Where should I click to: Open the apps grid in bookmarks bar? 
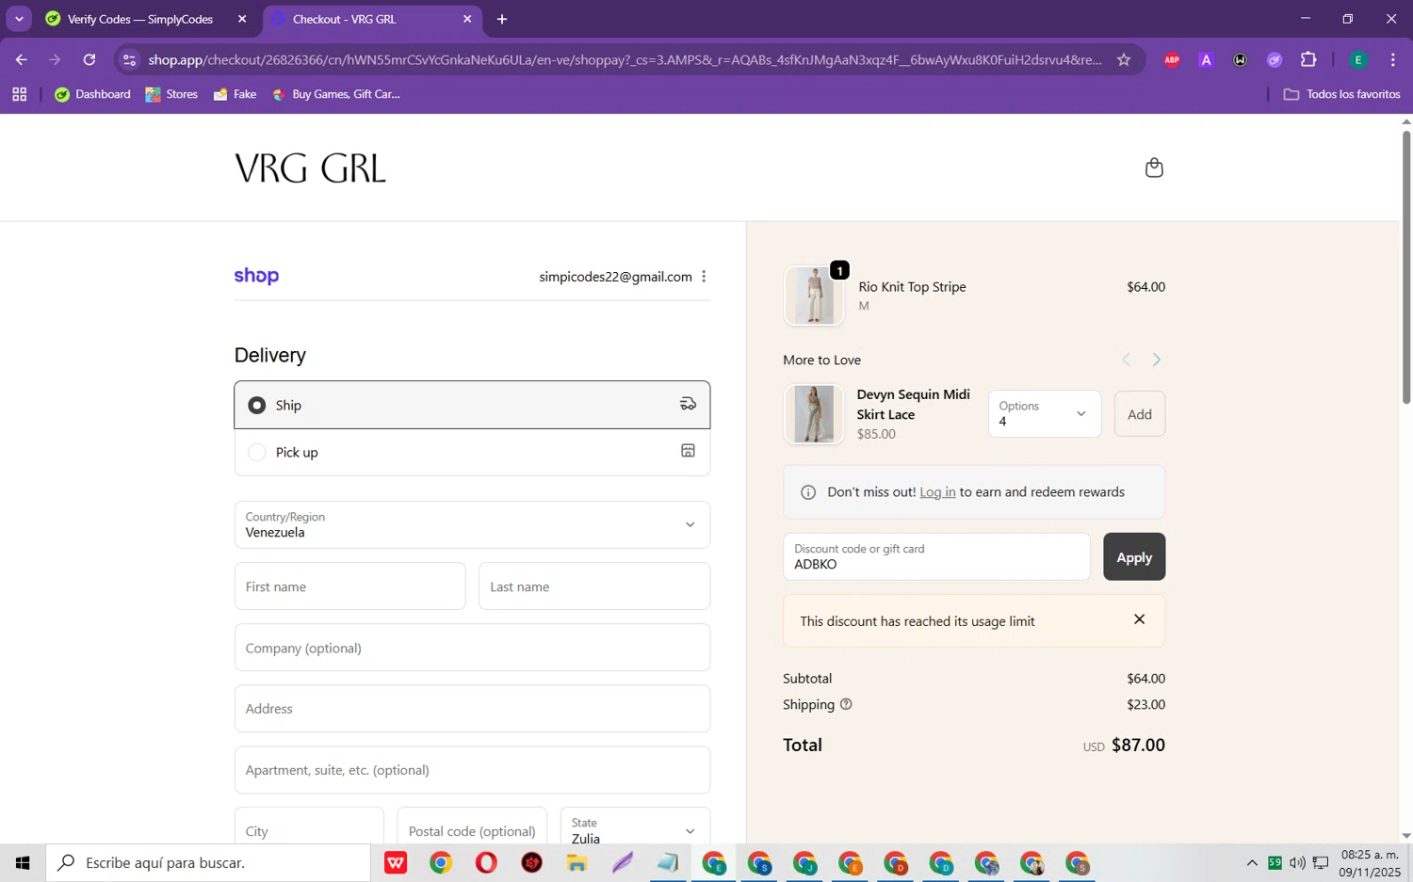pyautogui.click(x=19, y=94)
